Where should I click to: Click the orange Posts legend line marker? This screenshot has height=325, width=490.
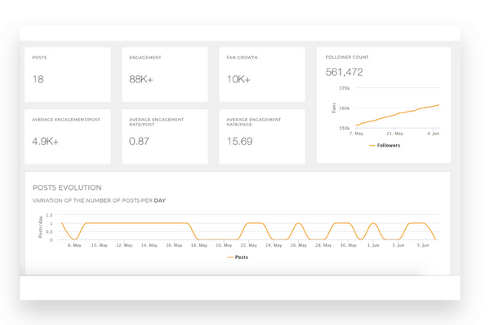point(230,257)
